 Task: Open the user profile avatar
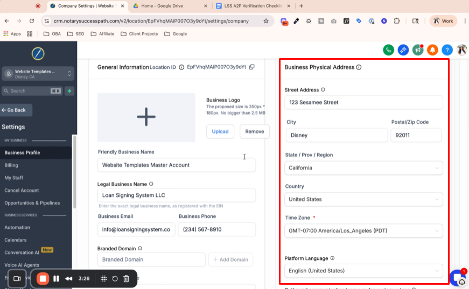(461, 50)
